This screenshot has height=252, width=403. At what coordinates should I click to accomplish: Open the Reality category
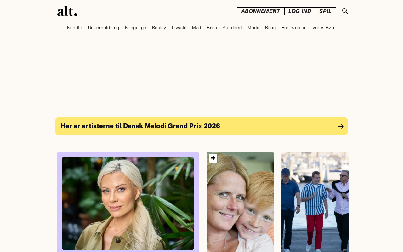point(159,28)
